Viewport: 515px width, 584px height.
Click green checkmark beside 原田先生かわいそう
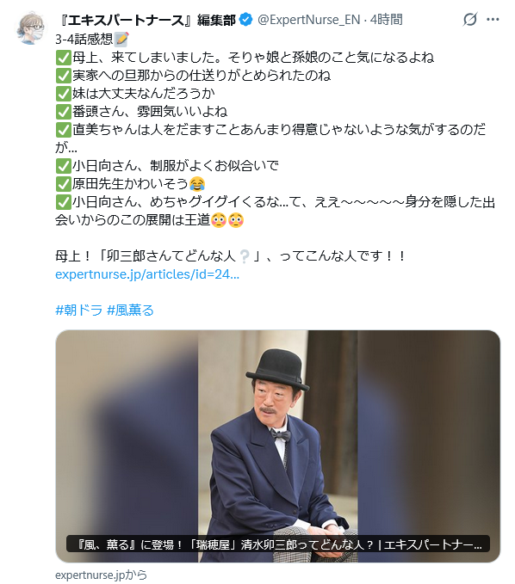pyautogui.click(x=63, y=184)
